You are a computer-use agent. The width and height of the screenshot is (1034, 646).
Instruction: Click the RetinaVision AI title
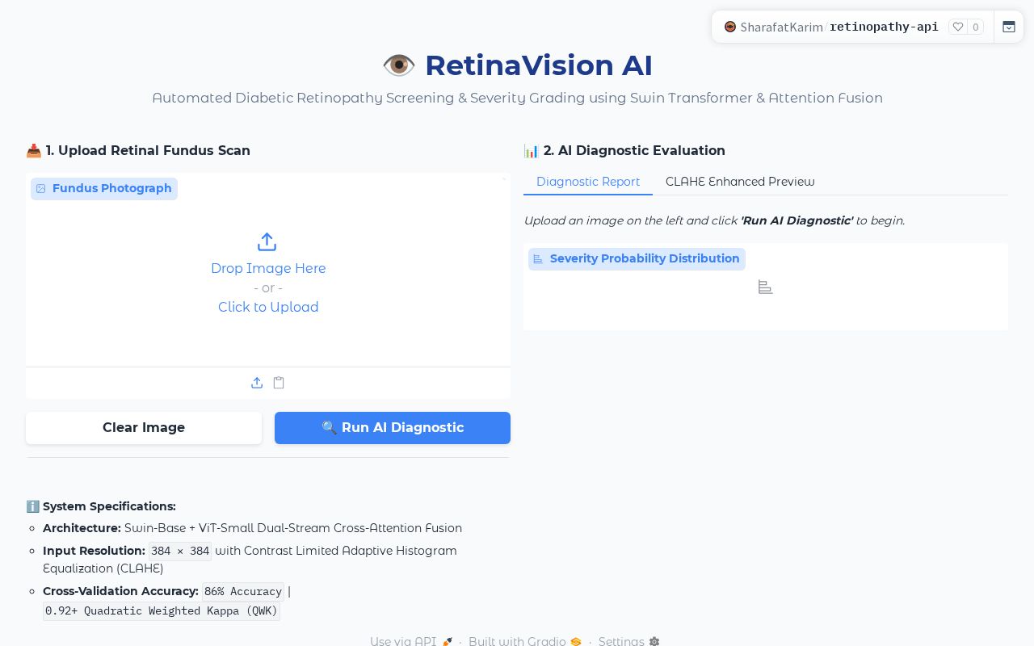click(x=539, y=65)
